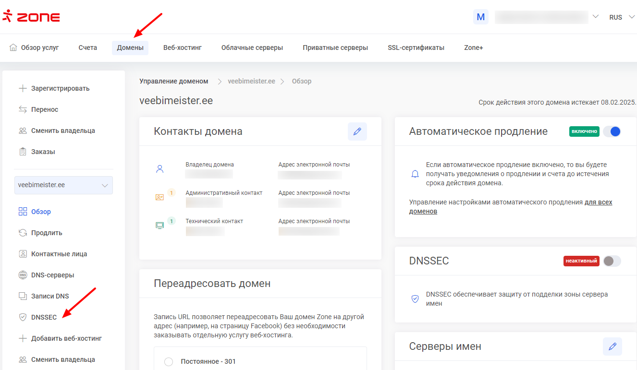Viewport: 637px width, 370px height.
Task: Click the Зарегистрировать plus icon
Action: [x=23, y=88]
